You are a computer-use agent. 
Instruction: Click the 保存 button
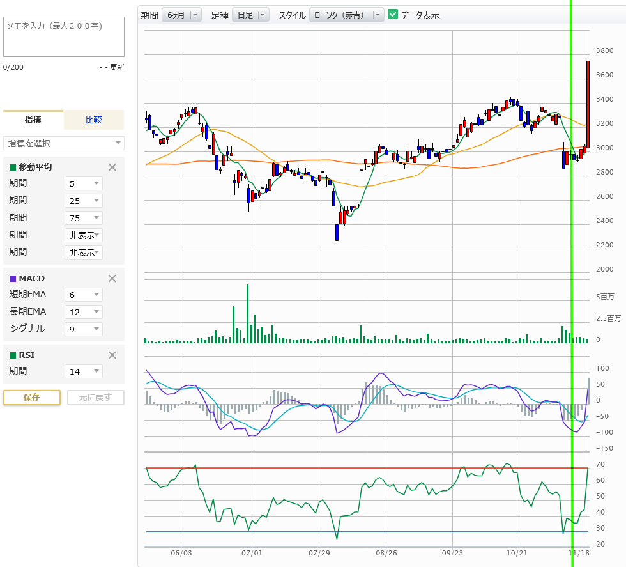[32, 397]
